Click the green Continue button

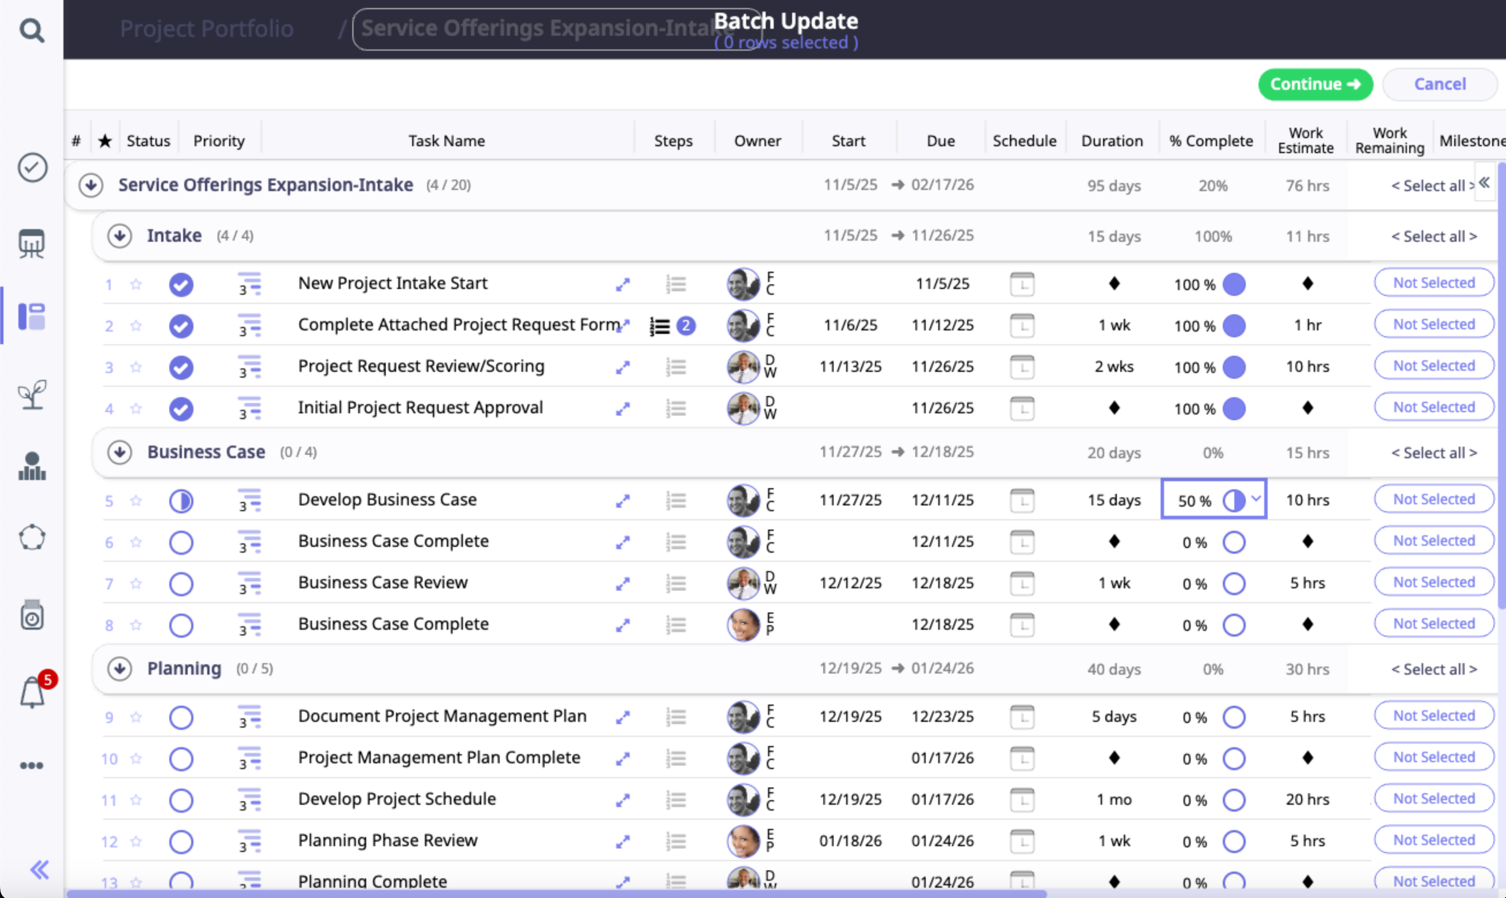1315,85
